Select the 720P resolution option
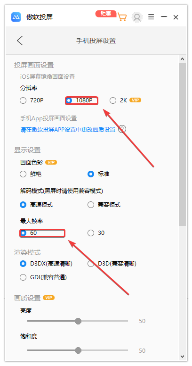192x366 pixels. click(32, 100)
